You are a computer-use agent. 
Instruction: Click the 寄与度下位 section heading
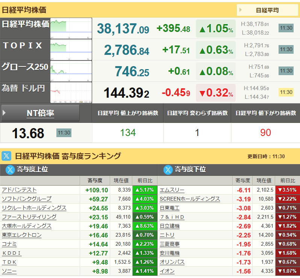(x=190, y=169)
